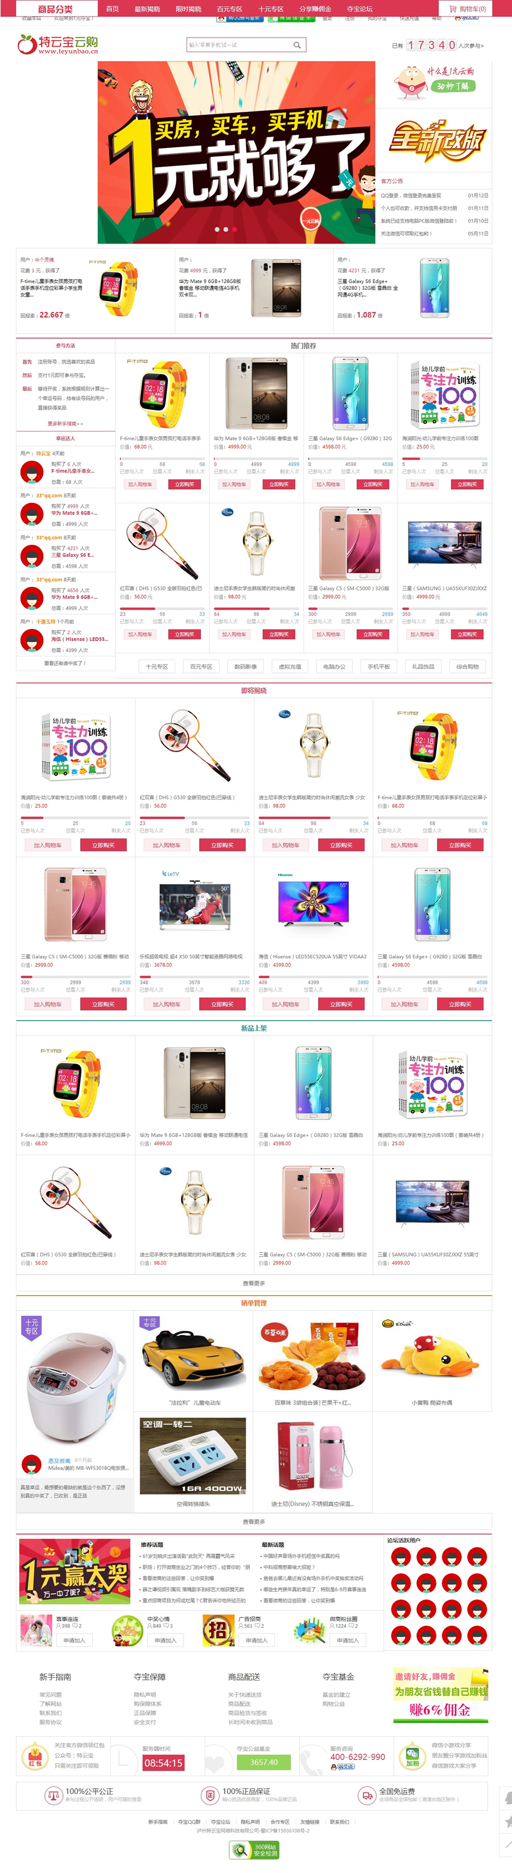Open the 最新揭晓 navigation tab
This screenshot has width=512, height=1873.
(x=147, y=9)
